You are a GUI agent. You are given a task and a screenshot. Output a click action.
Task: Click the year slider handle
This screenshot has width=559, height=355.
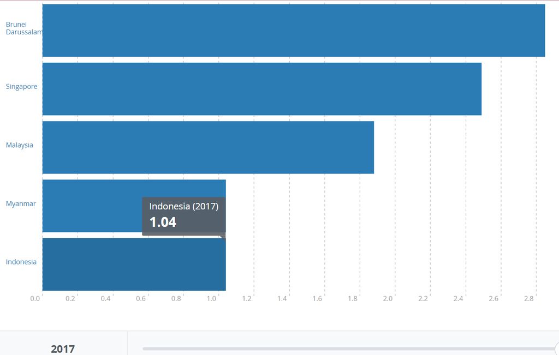[556, 348]
